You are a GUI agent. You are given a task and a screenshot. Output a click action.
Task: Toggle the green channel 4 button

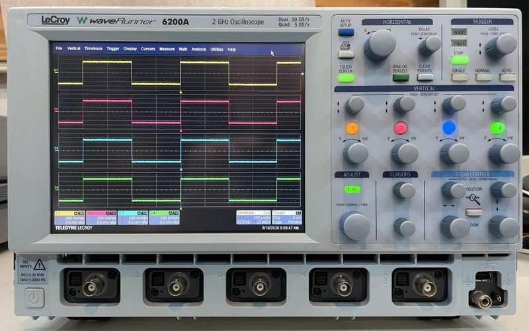(497, 128)
